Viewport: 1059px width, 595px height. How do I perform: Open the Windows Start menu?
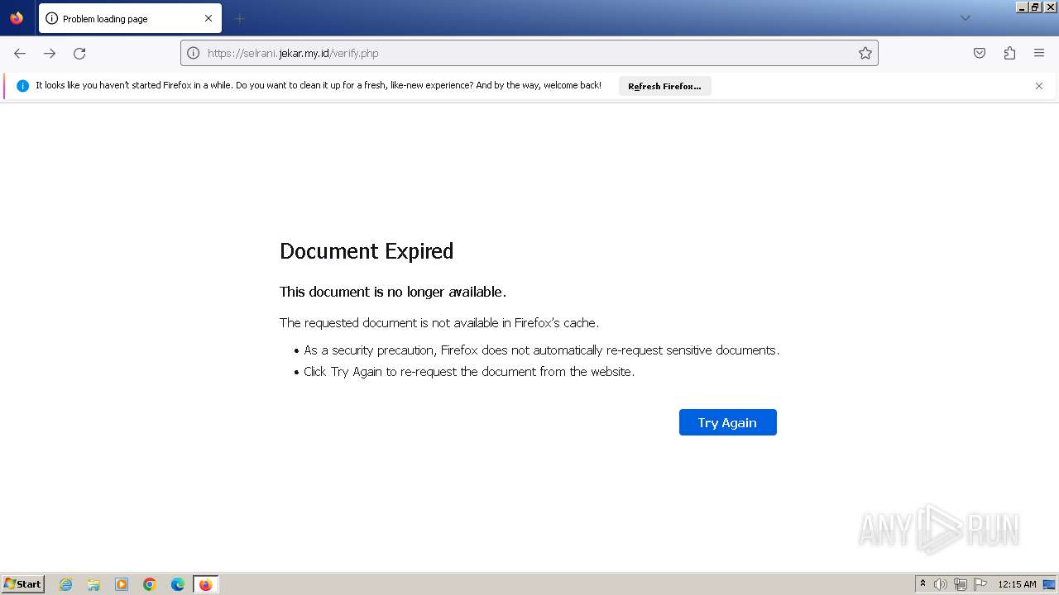coord(23,584)
